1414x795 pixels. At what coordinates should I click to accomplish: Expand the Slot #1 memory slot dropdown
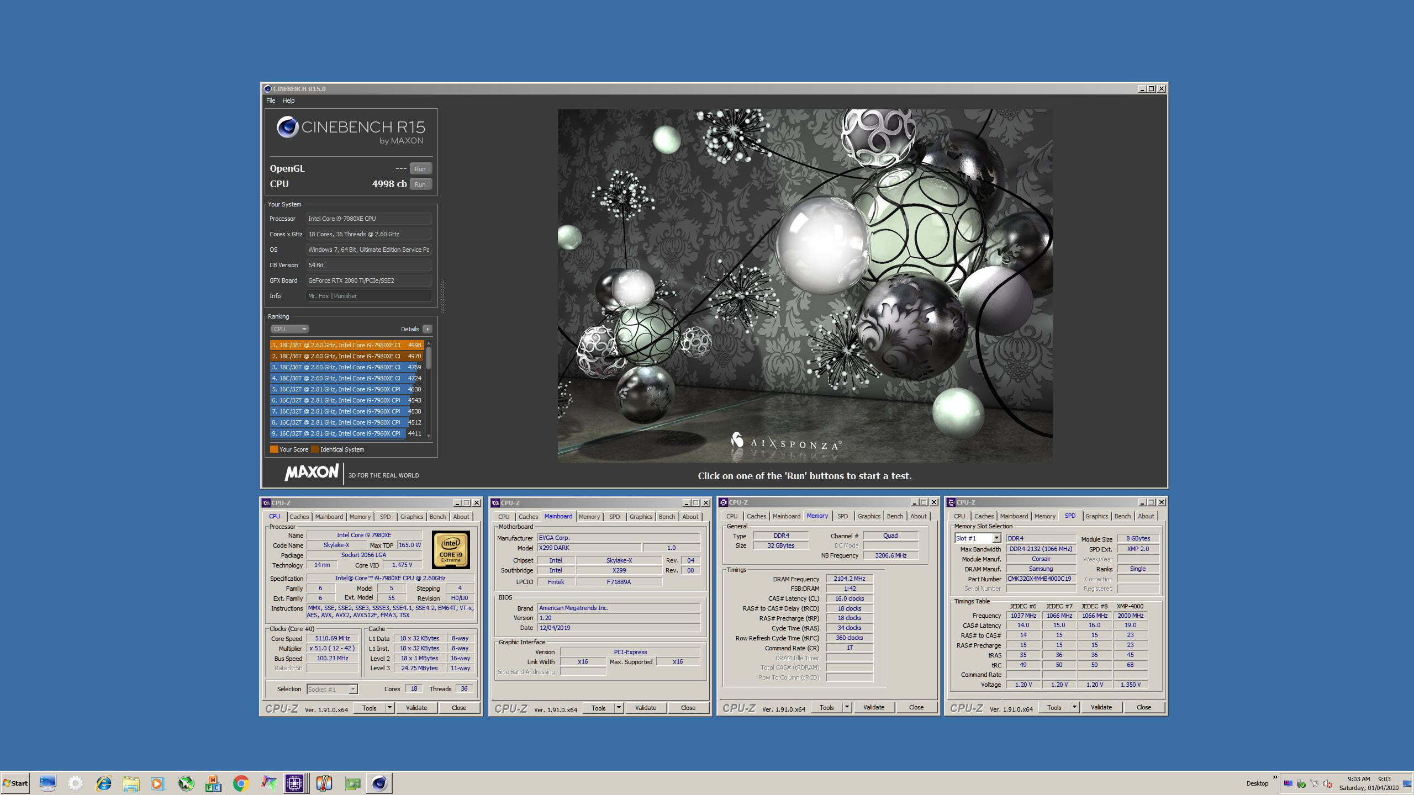tap(996, 538)
